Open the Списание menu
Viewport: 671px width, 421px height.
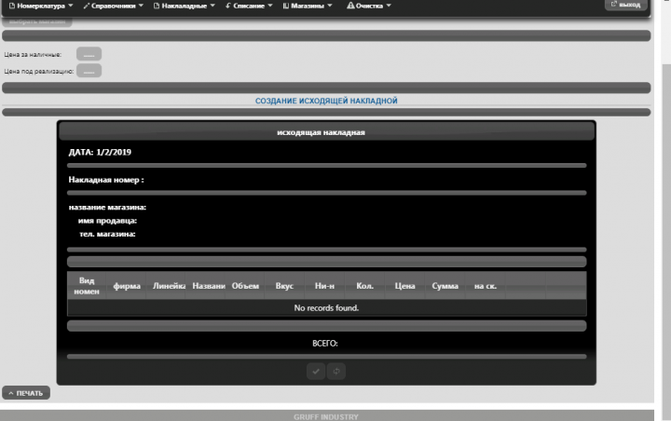249,6
